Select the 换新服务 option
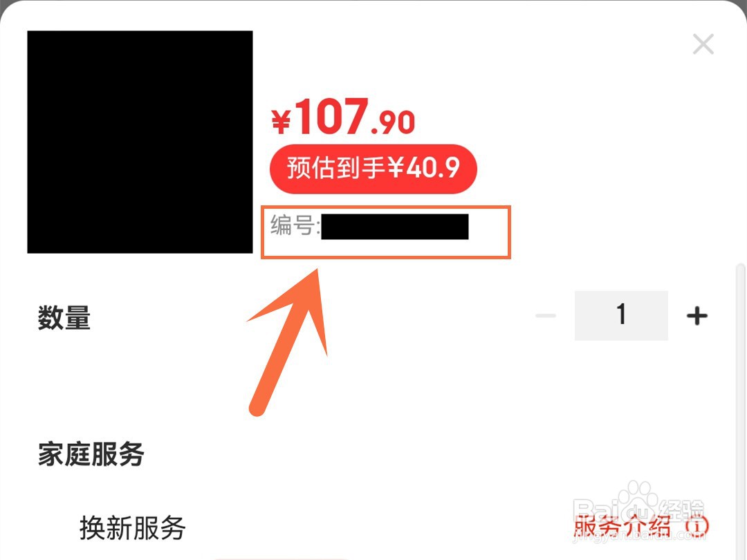Screen dimensions: 747x560 132,528
